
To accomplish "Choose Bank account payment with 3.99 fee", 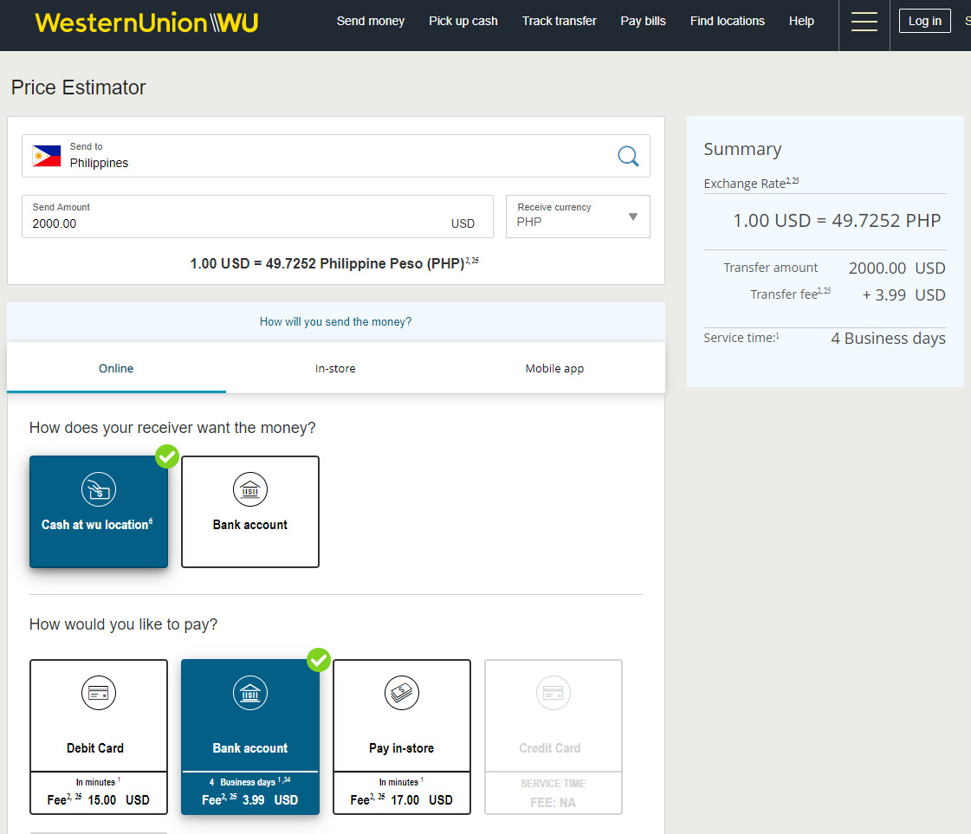I will point(250,737).
